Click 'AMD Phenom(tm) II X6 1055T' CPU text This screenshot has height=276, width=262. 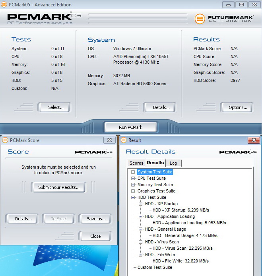tap(141, 56)
